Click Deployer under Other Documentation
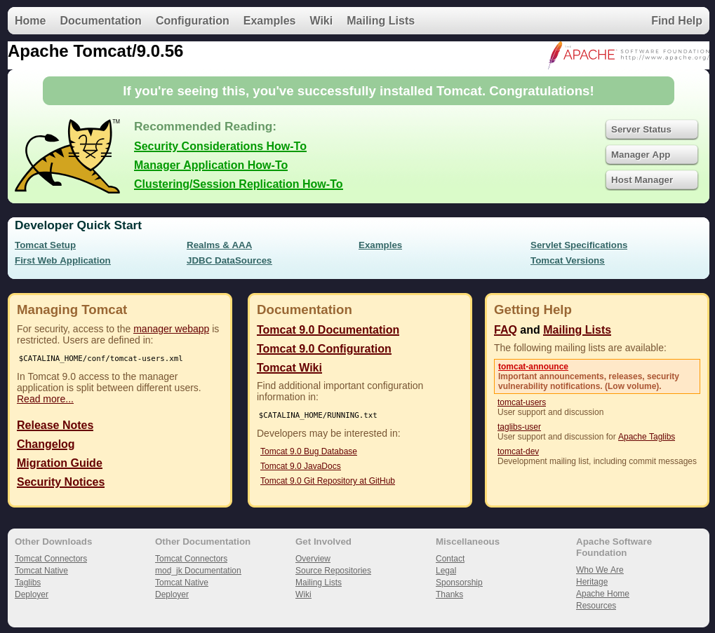Screen dimensions: 715x633 [x=172, y=594]
